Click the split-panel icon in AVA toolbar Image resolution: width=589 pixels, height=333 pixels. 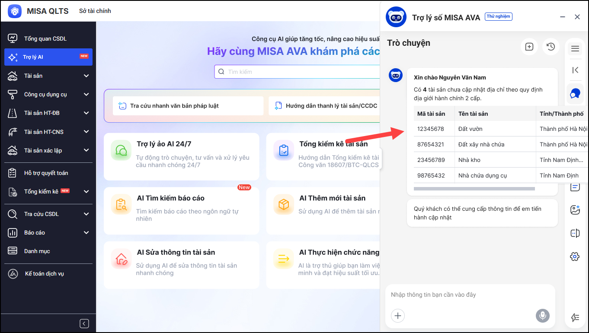pos(575,234)
